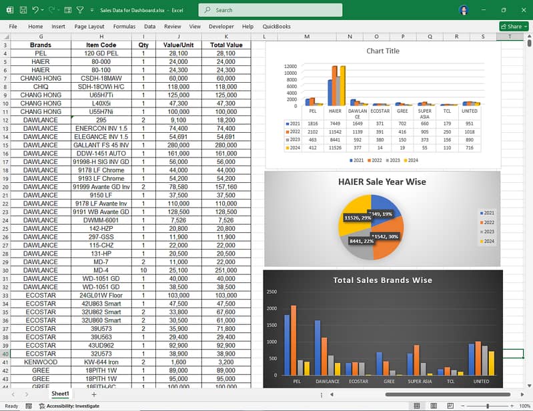Open the QuickBooks tab
This screenshot has width=533, height=411.
pos(276,27)
